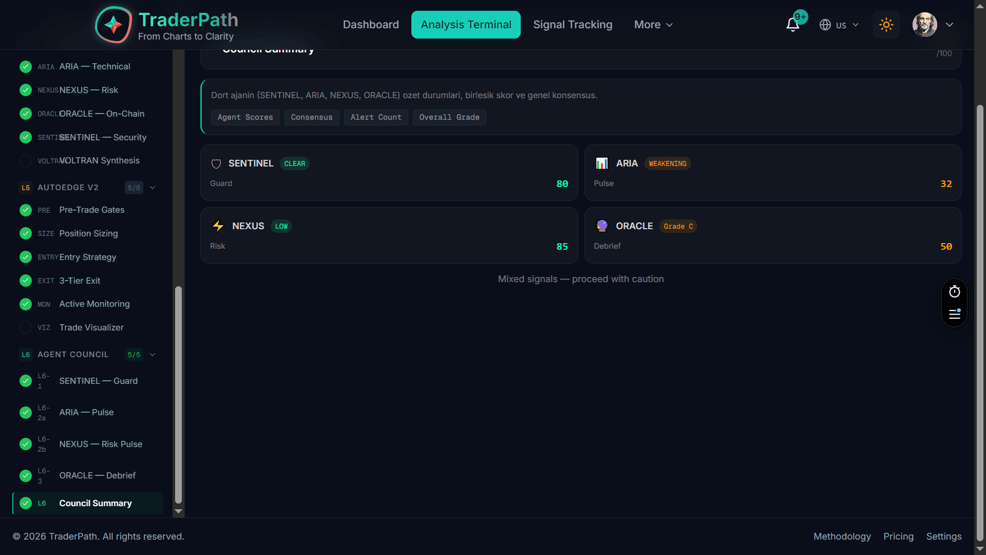
Task: Click the check icon for ARIA — Technical
Action: (26, 67)
